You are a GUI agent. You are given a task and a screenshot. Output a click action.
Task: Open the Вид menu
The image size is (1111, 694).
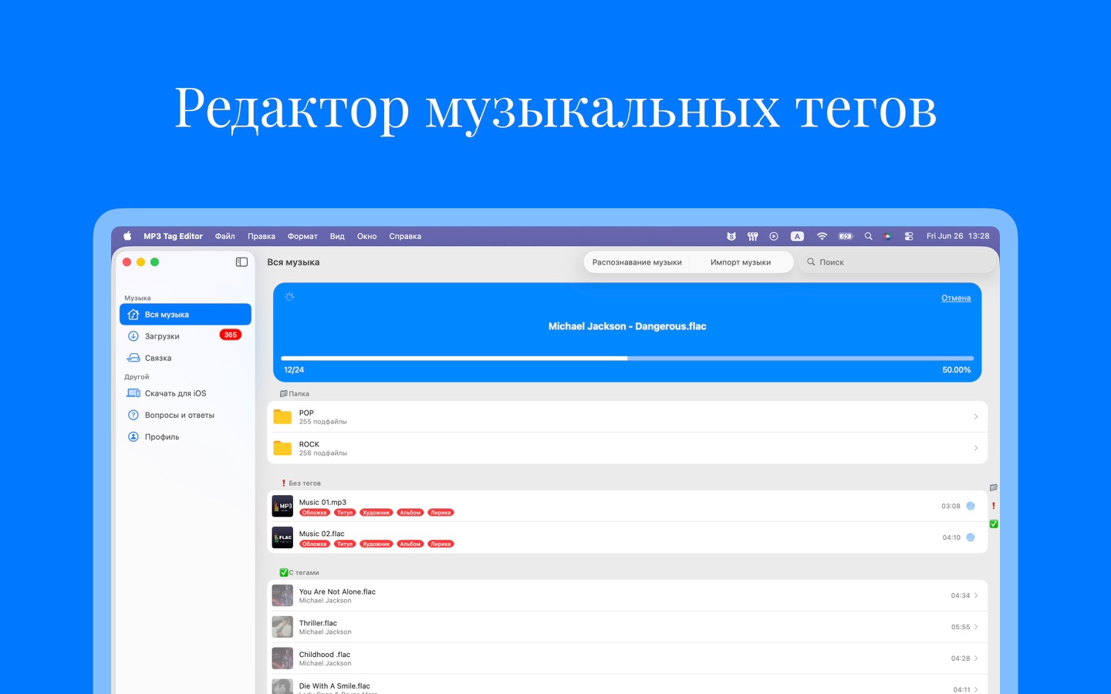(337, 237)
